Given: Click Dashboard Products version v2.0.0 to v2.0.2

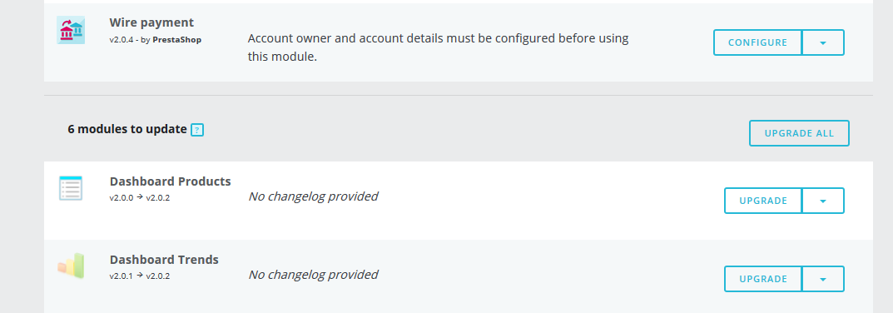Looking at the screenshot, I should coord(140,198).
